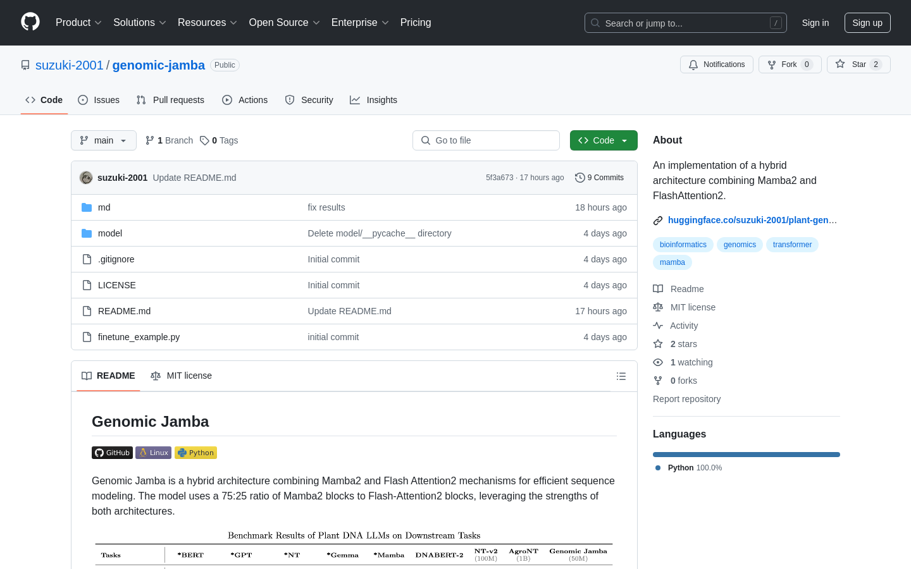
Task: Focus the Go to file field
Action: pyautogui.click(x=486, y=140)
